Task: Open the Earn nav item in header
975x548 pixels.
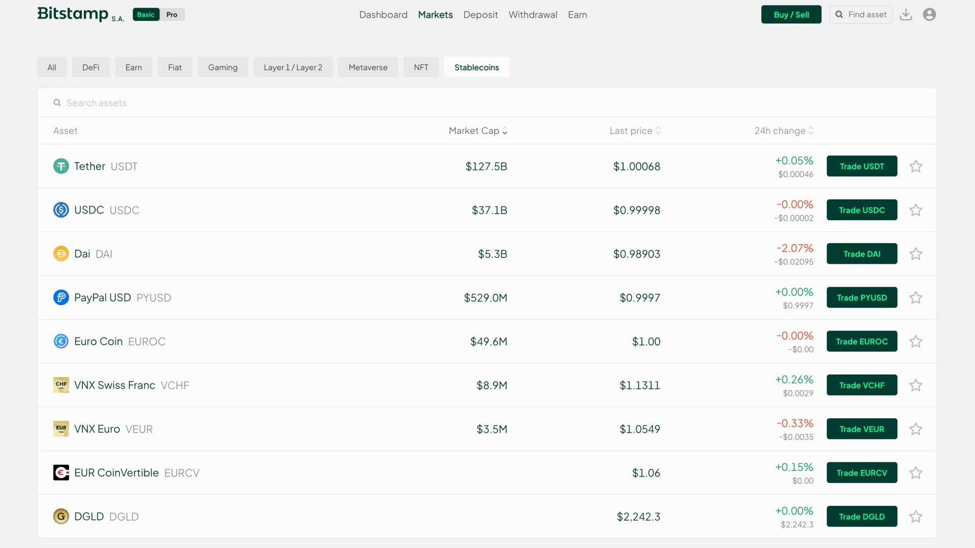Action: [577, 15]
